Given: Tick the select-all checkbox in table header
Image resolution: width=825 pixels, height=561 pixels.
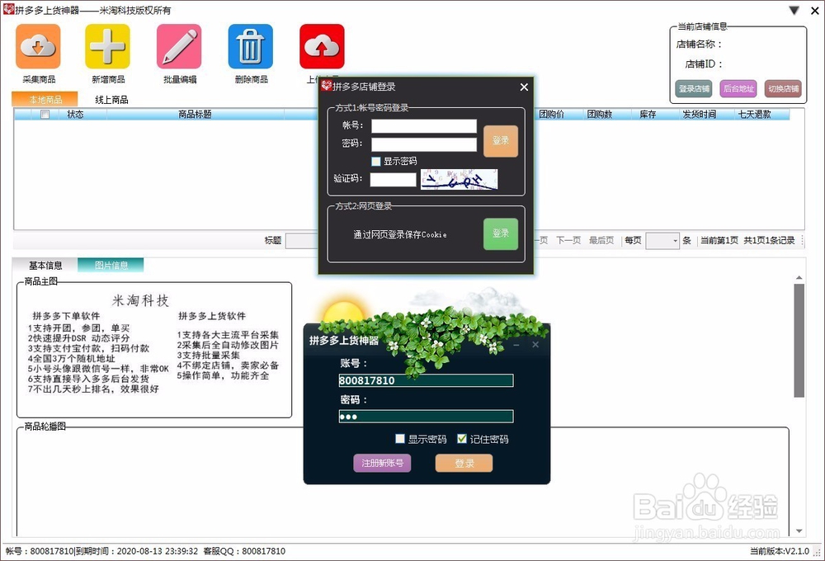Looking at the screenshot, I should click(45, 114).
